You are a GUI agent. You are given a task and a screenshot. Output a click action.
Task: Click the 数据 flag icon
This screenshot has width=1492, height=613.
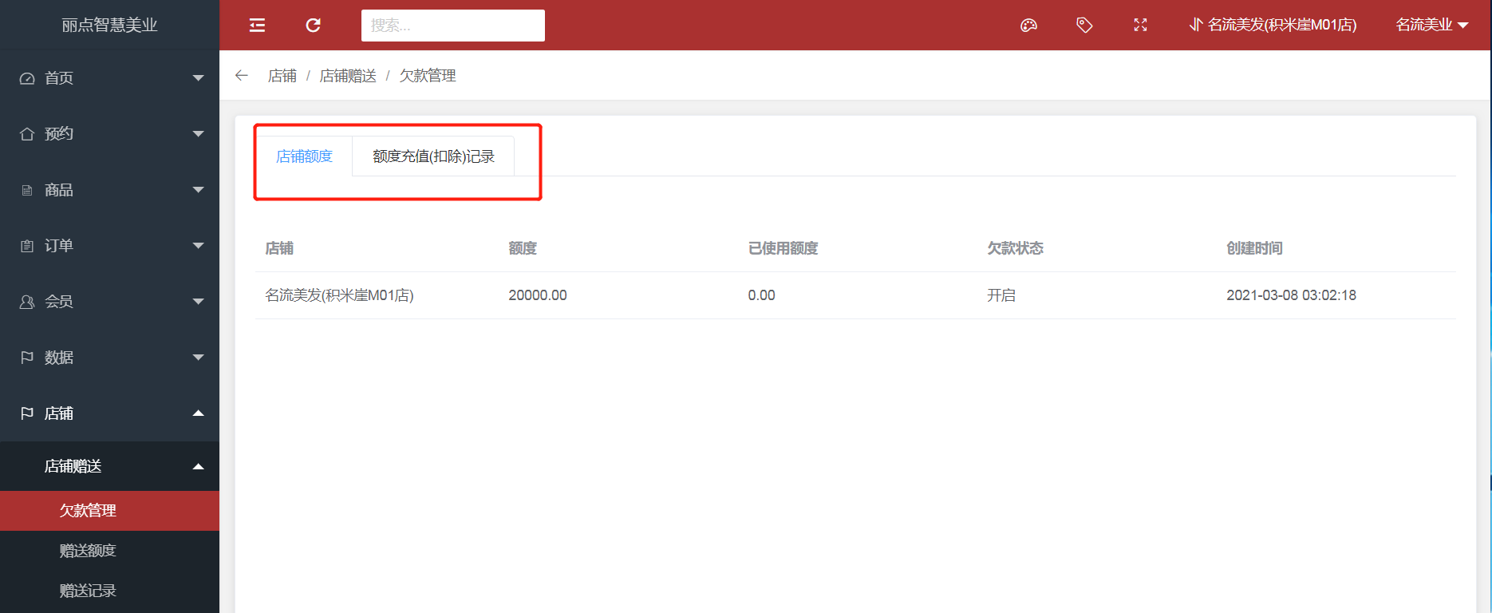[x=27, y=358]
